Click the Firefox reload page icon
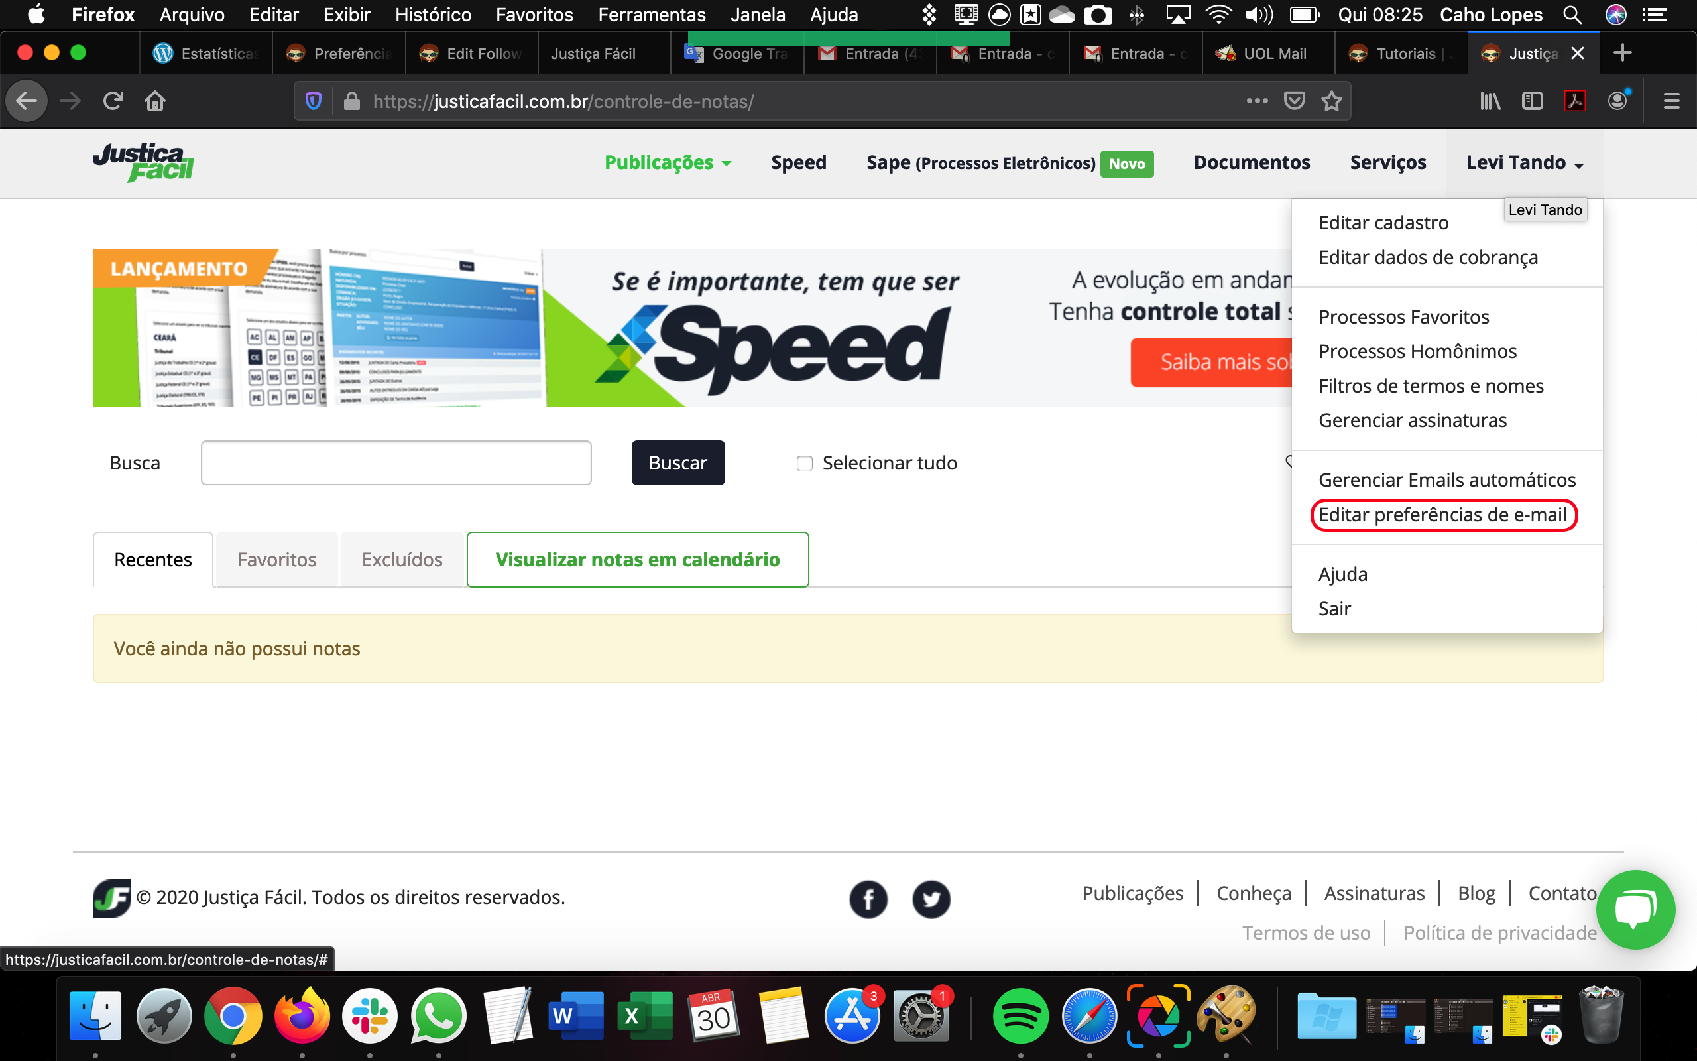 (x=113, y=101)
